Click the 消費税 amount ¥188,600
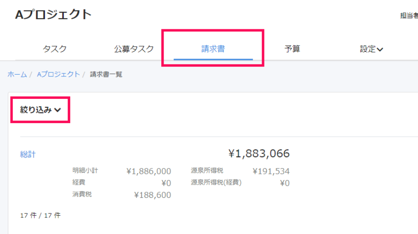 152,195
